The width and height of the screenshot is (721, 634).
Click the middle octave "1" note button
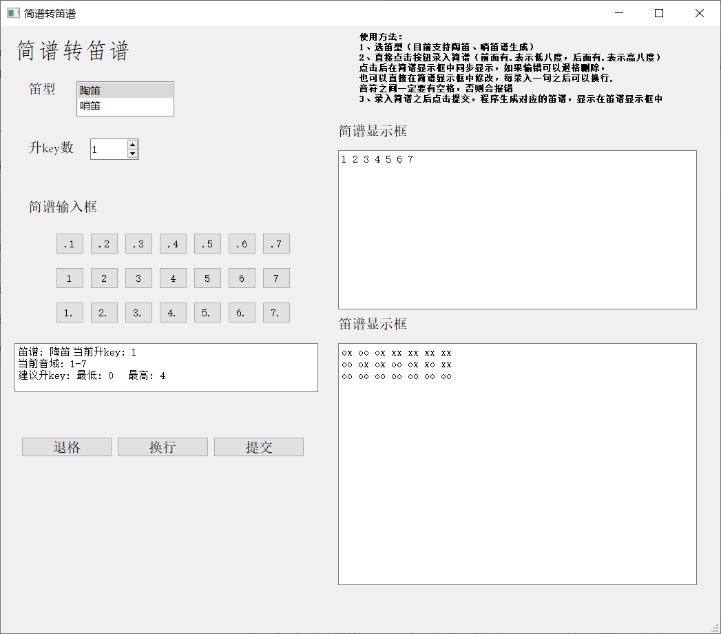pos(70,278)
